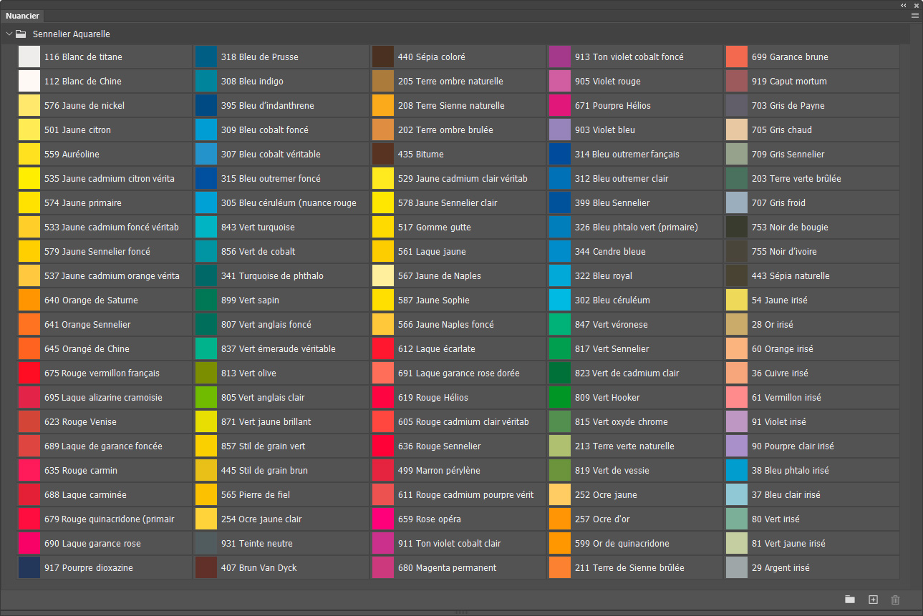The width and height of the screenshot is (923, 616).
Task: Choose the 29 Argent irisé swatch
Action: click(812, 568)
